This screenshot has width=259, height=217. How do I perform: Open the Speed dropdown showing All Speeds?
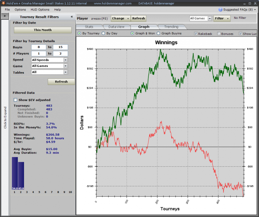pyautogui.click(x=49, y=60)
